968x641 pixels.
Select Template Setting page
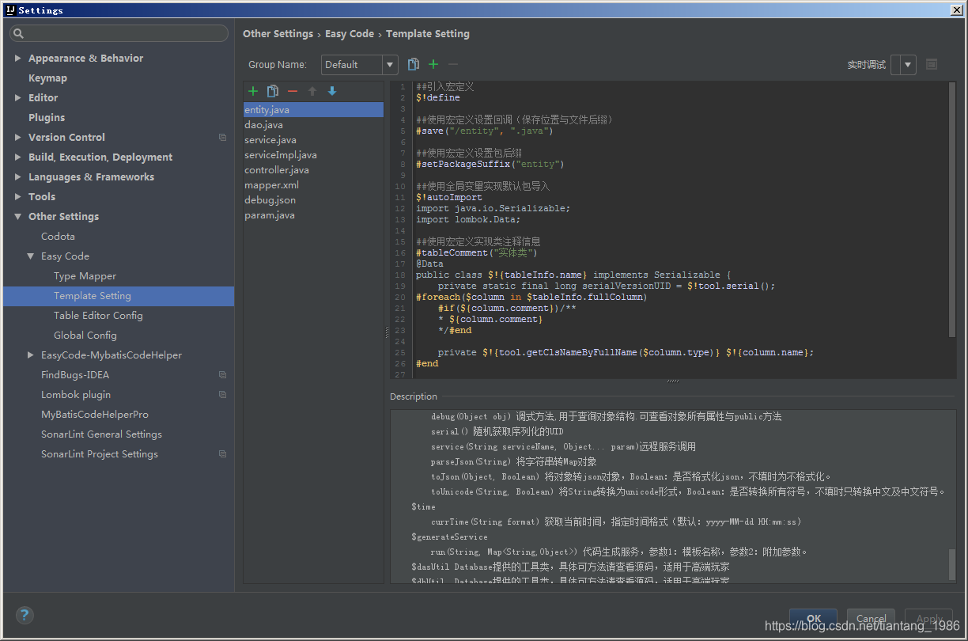coord(119,296)
